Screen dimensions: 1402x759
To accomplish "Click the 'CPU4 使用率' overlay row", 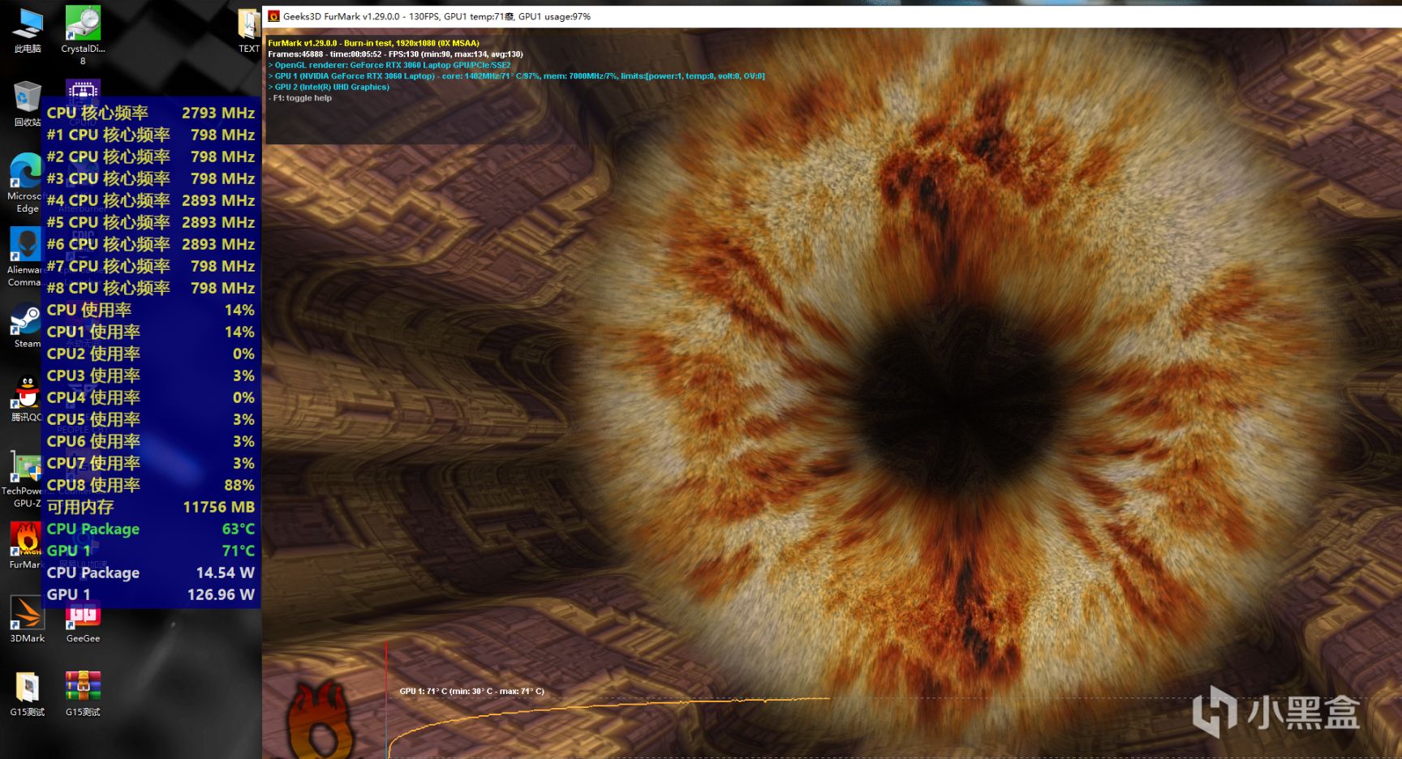I will (151, 397).
